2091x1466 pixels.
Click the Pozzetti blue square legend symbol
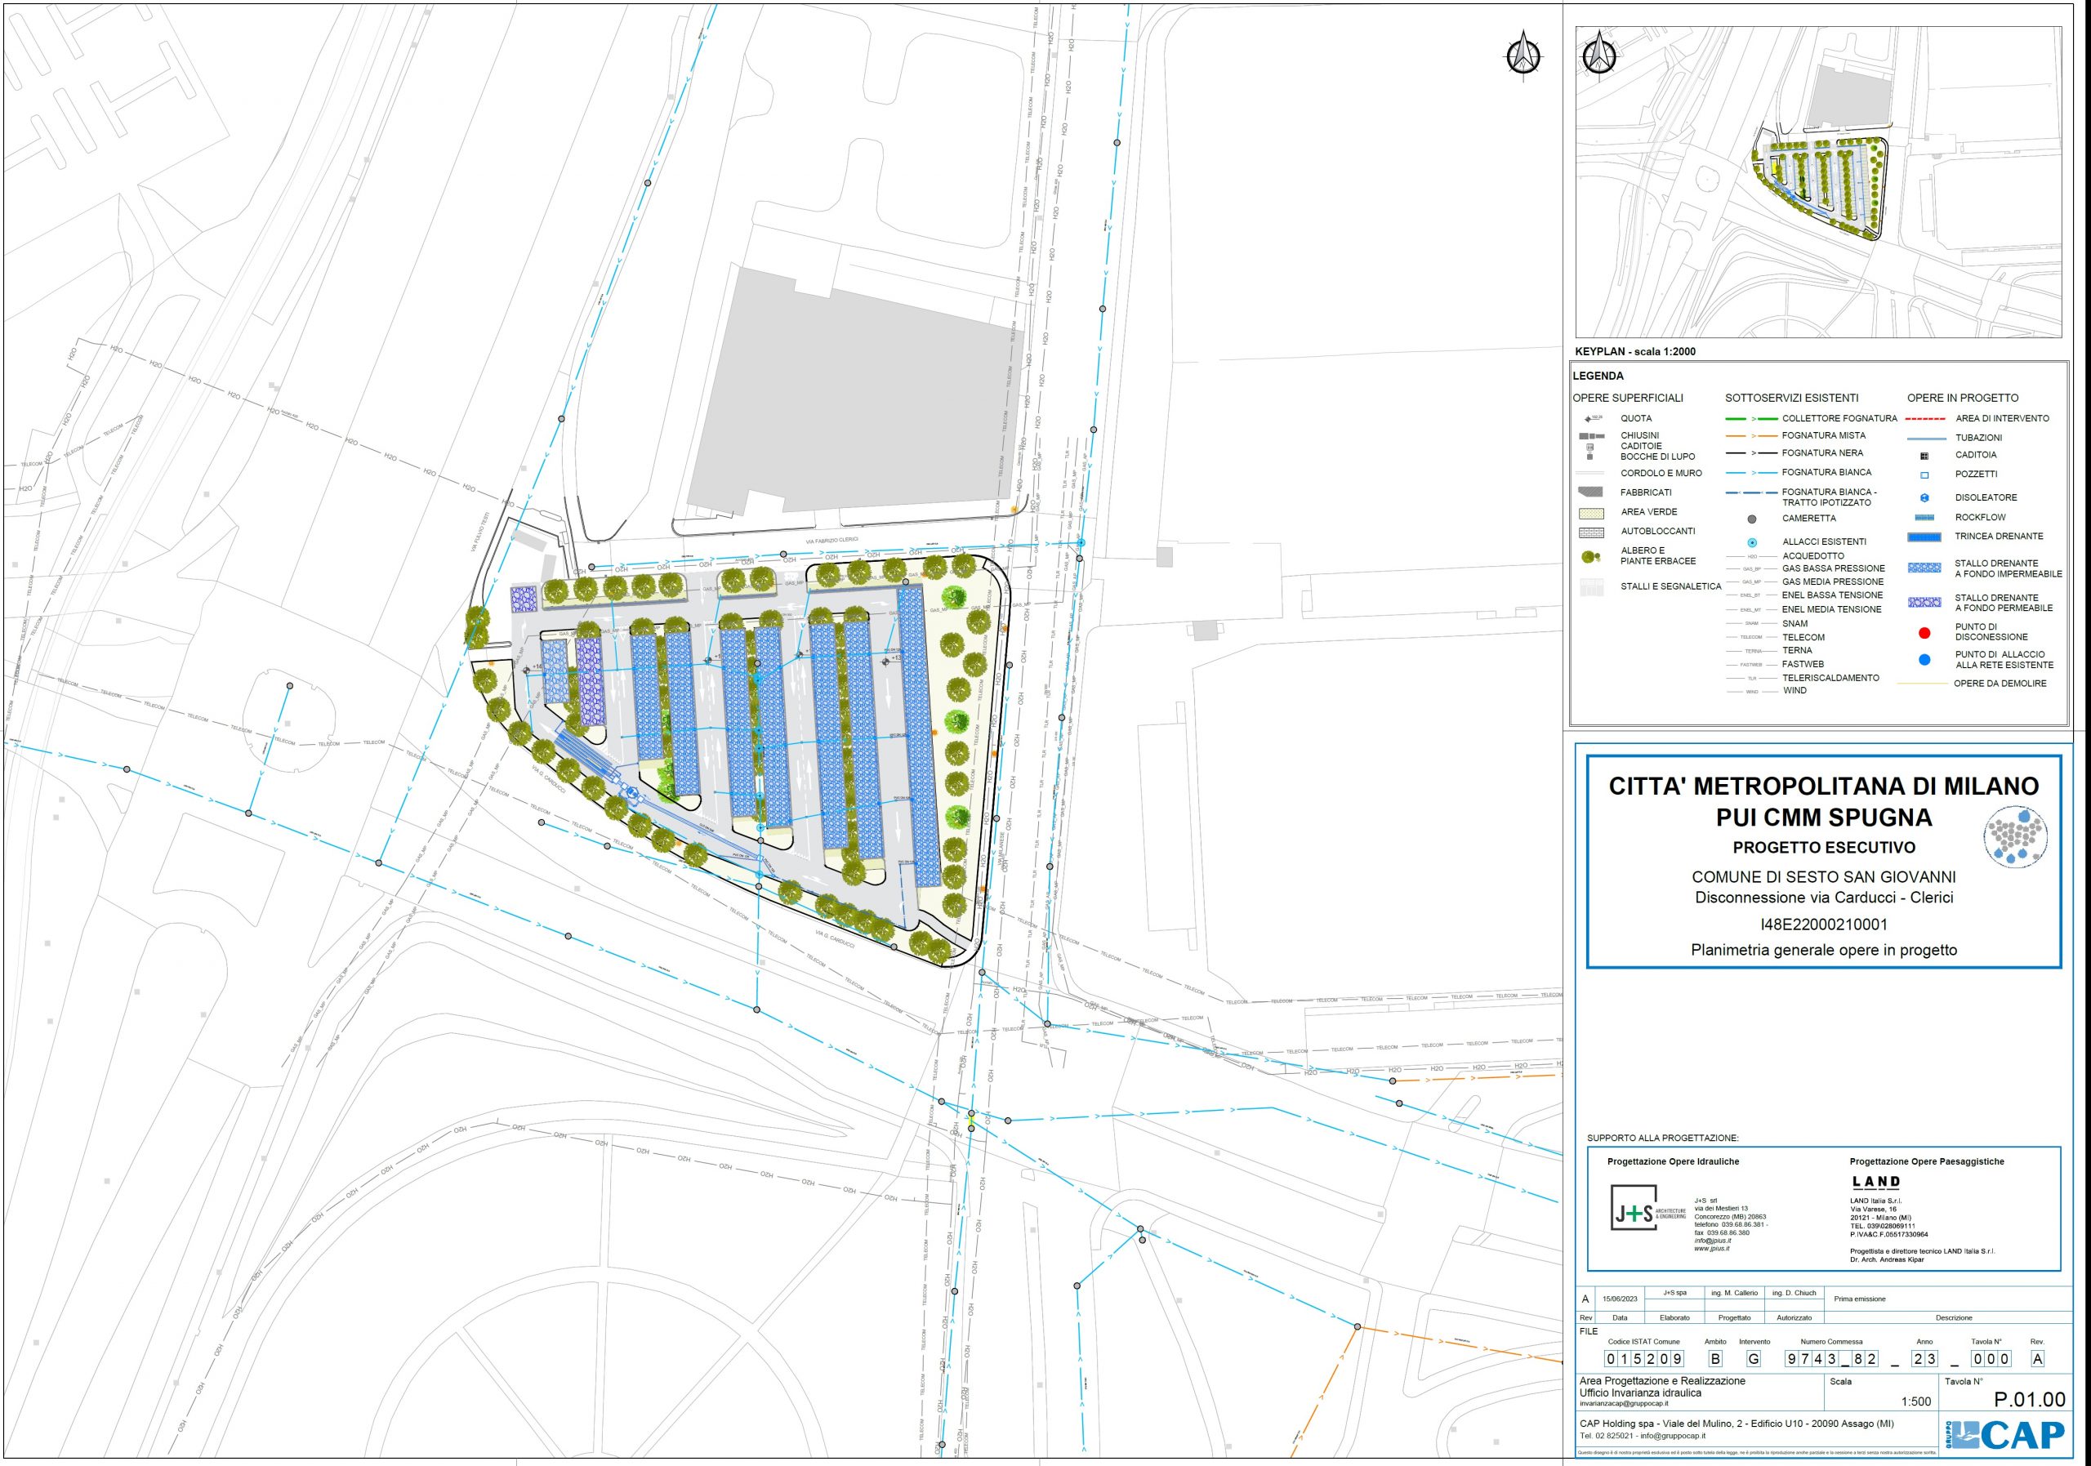[x=1924, y=475]
